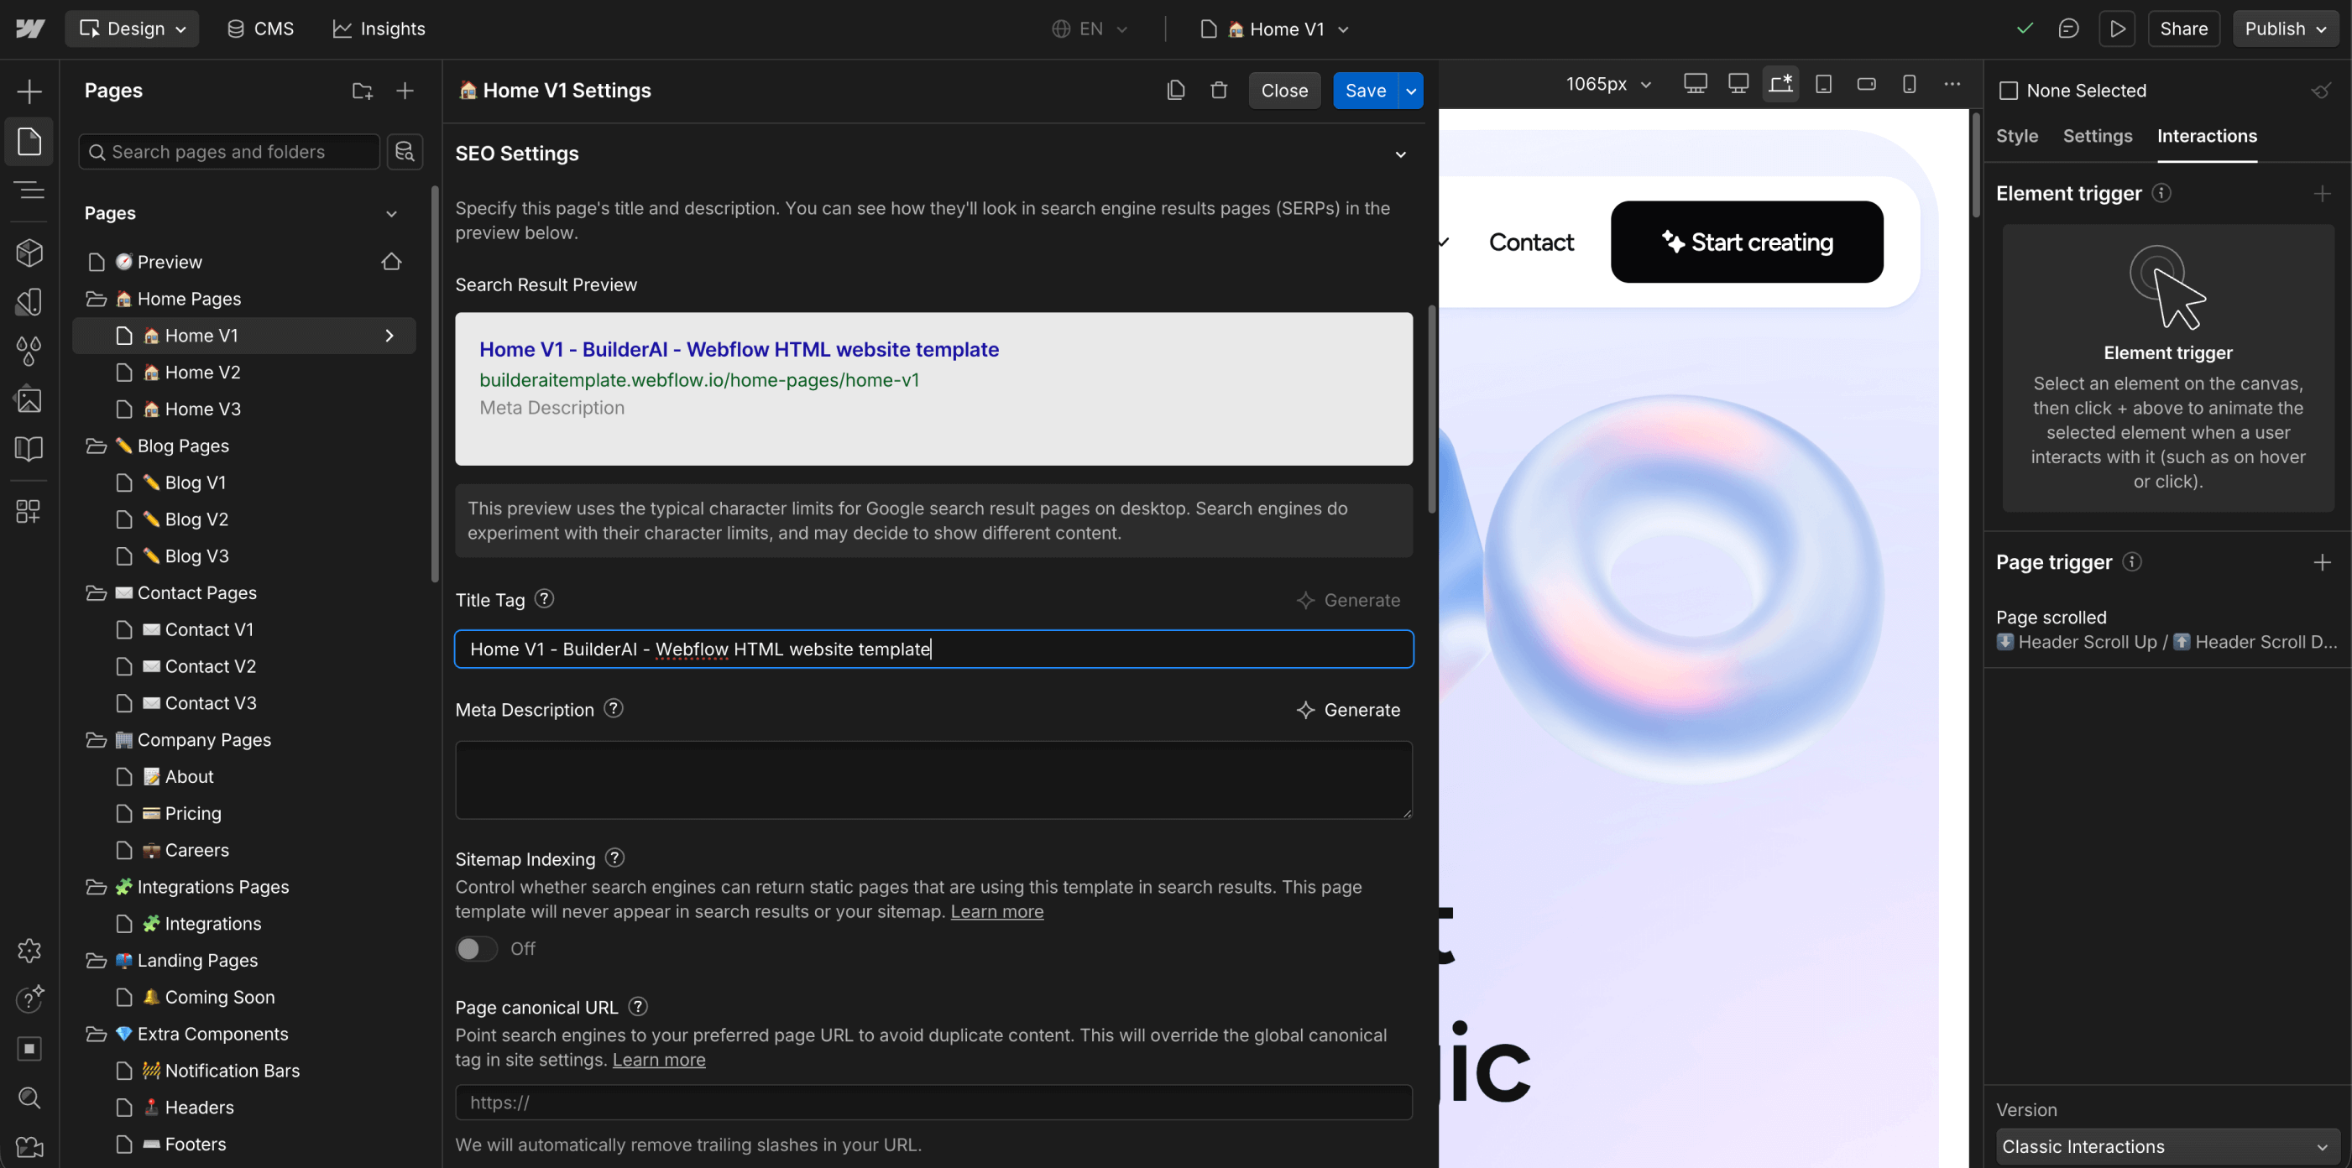The height and width of the screenshot is (1168, 2352).
Task: Open page search filter icon
Action: coord(405,152)
